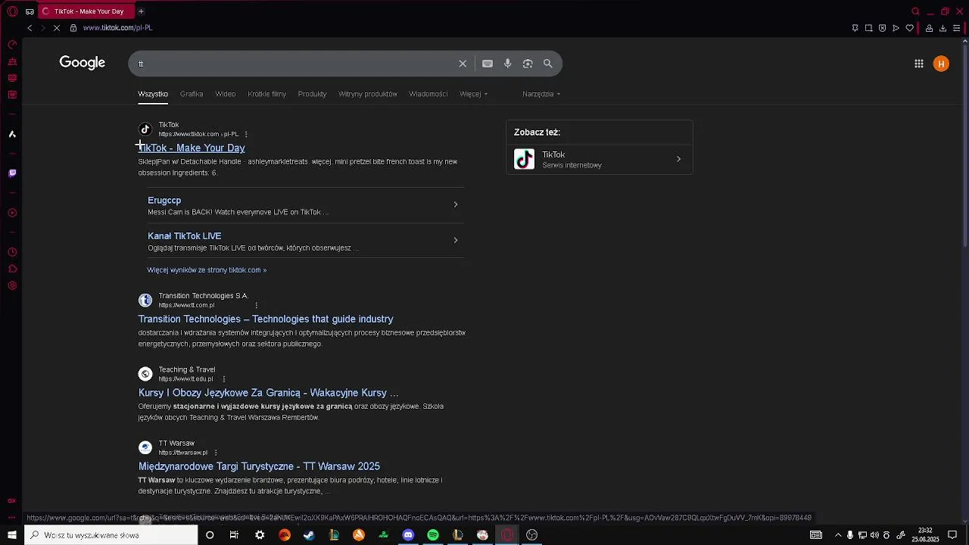Image resolution: width=969 pixels, height=545 pixels.
Task: Switch to the Grafika tab
Action: pyautogui.click(x=192, y=94)
